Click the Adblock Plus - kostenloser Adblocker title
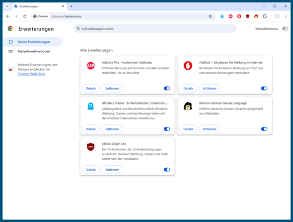 pyautogui.click(x=127, y=62)
